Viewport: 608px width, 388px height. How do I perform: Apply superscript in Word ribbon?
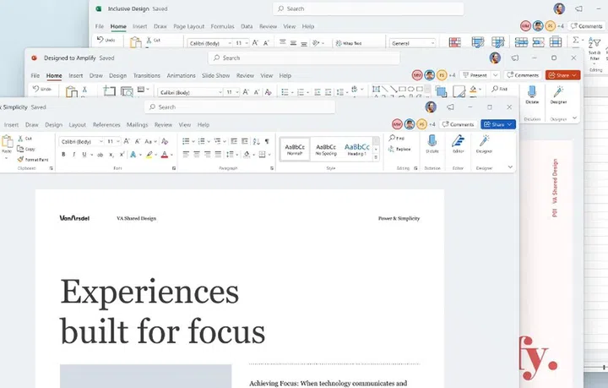coord(122,155)
